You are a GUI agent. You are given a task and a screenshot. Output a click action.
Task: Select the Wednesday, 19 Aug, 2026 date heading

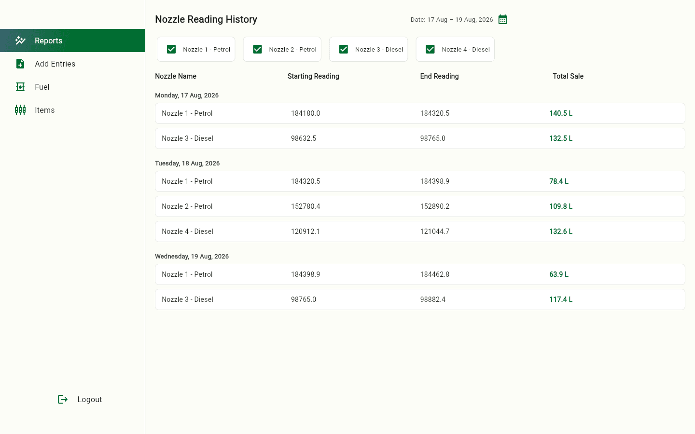click(x=192, y=257)
